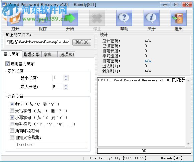Image resolution: width=194 pixels, height=162 pixels.
Task: Start recovery with the 开始 green arrow icon
Action: (70, 18)
